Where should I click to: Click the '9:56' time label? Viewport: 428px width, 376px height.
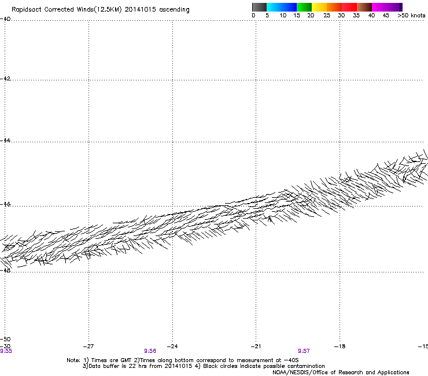click(150, 351)
